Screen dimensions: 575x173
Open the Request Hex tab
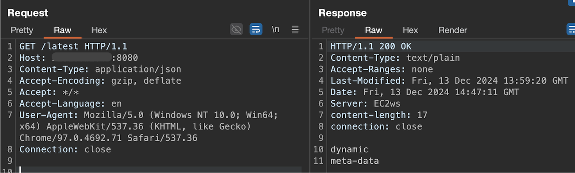99,30
